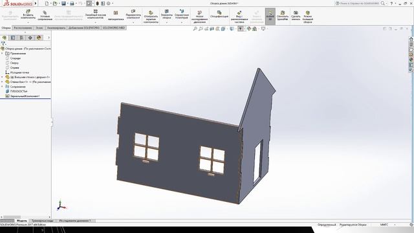Click Exploded View tool
Screen dimensions: 414x233
[239, 17]
